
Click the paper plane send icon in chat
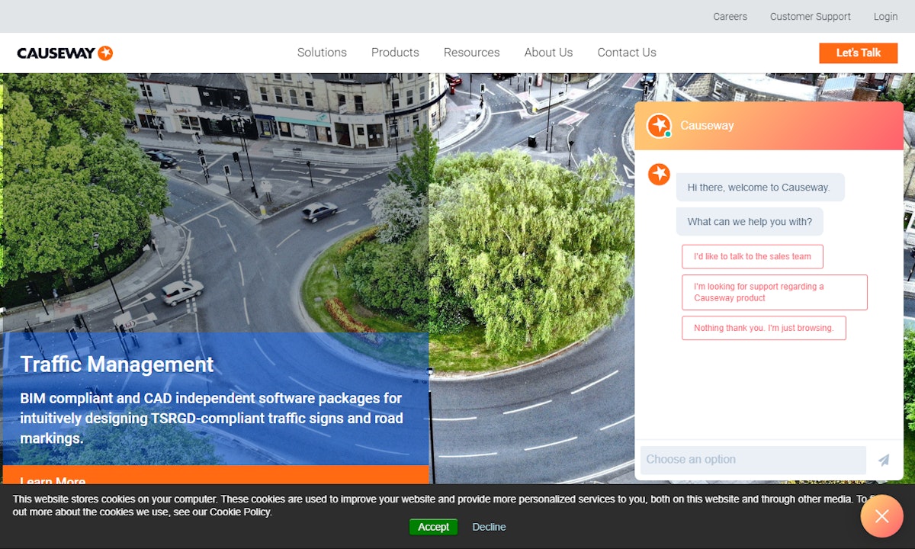[883, 460]
